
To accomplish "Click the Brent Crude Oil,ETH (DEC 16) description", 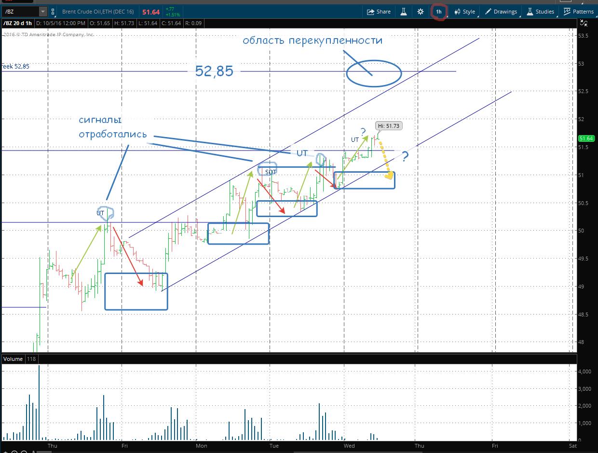I will [98, 12].
